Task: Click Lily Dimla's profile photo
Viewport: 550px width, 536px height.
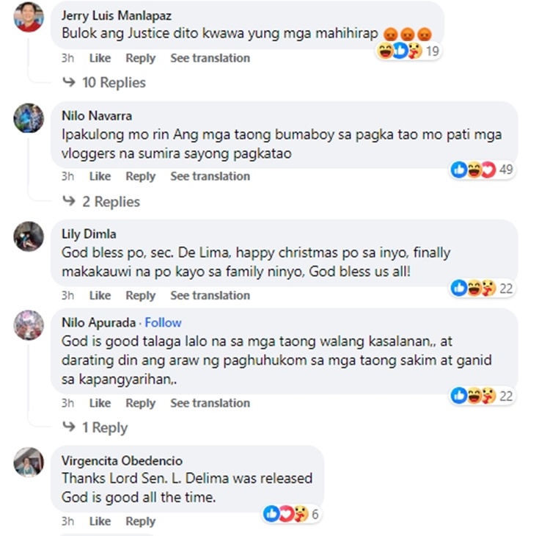Action: [29, 236]
